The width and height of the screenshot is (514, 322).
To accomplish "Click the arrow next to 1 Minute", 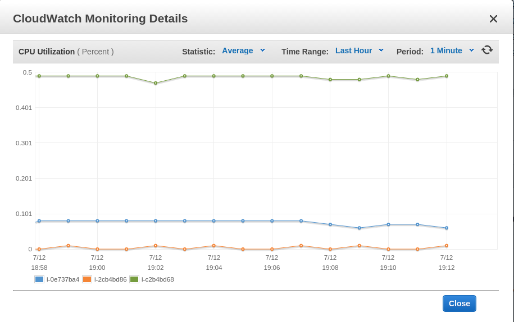I will click(471, 50).
